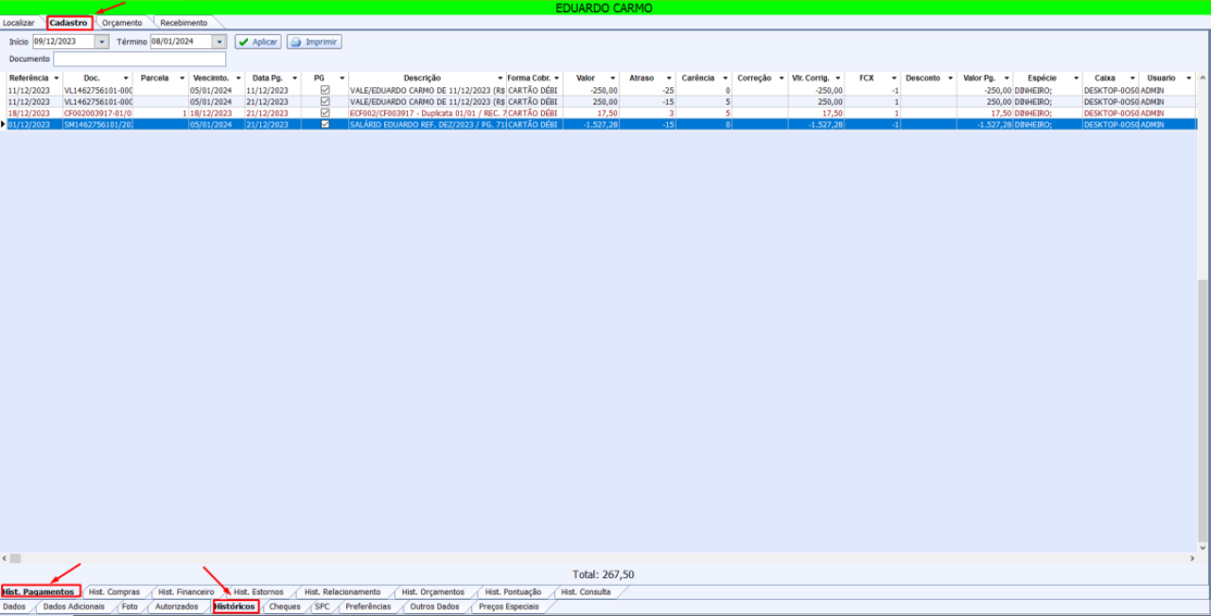
Task: Open the Orçamento tab
Action: click(122, 23)
